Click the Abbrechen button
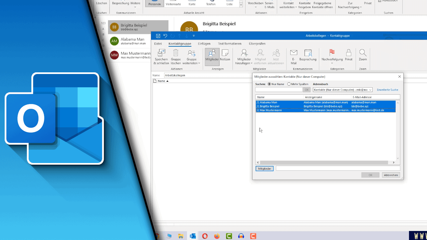 pos(391,175)
